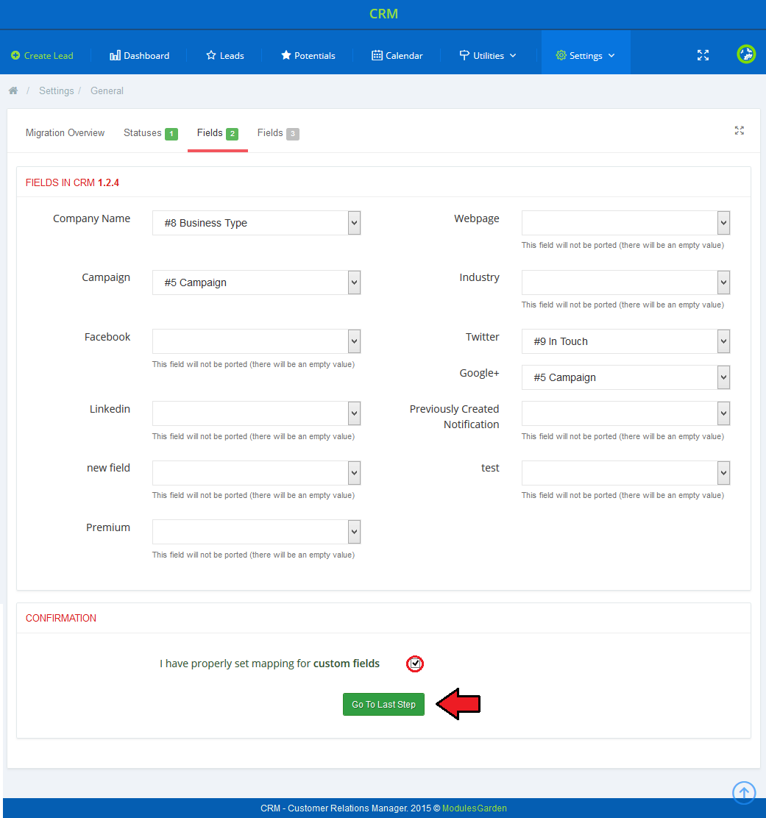Expand the Settings menu
The height and width of the screenshot is (818, 766).
585,56
